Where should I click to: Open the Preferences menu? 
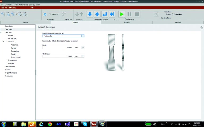(x=23, y=5)
